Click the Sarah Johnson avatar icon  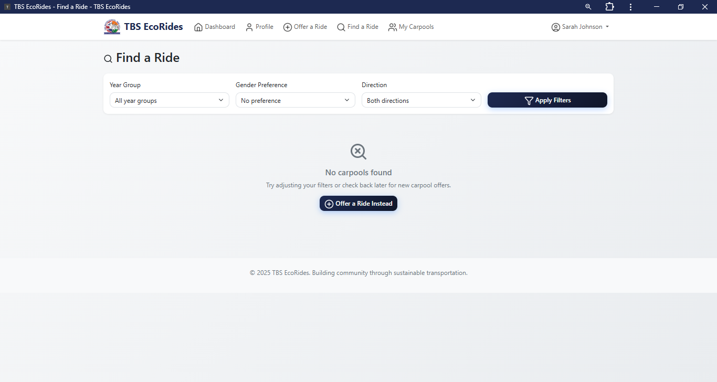556,27
